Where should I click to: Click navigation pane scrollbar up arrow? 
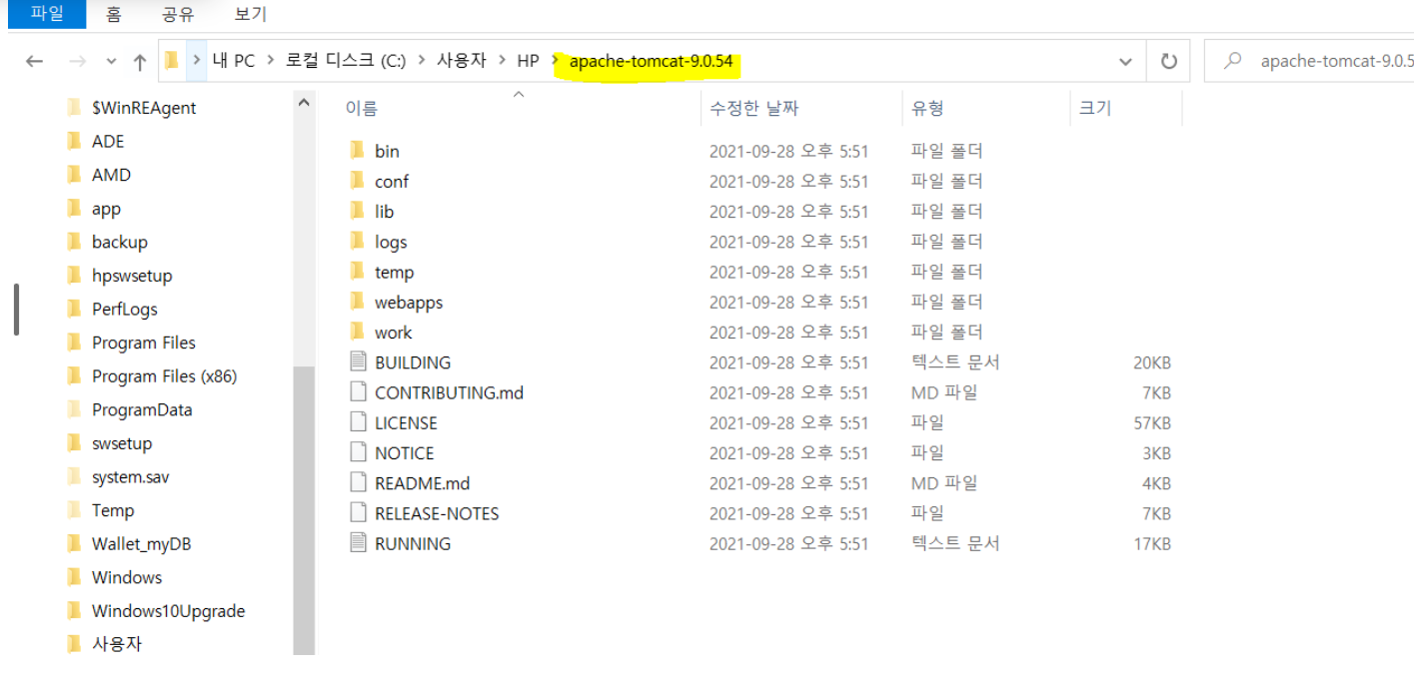304,102
